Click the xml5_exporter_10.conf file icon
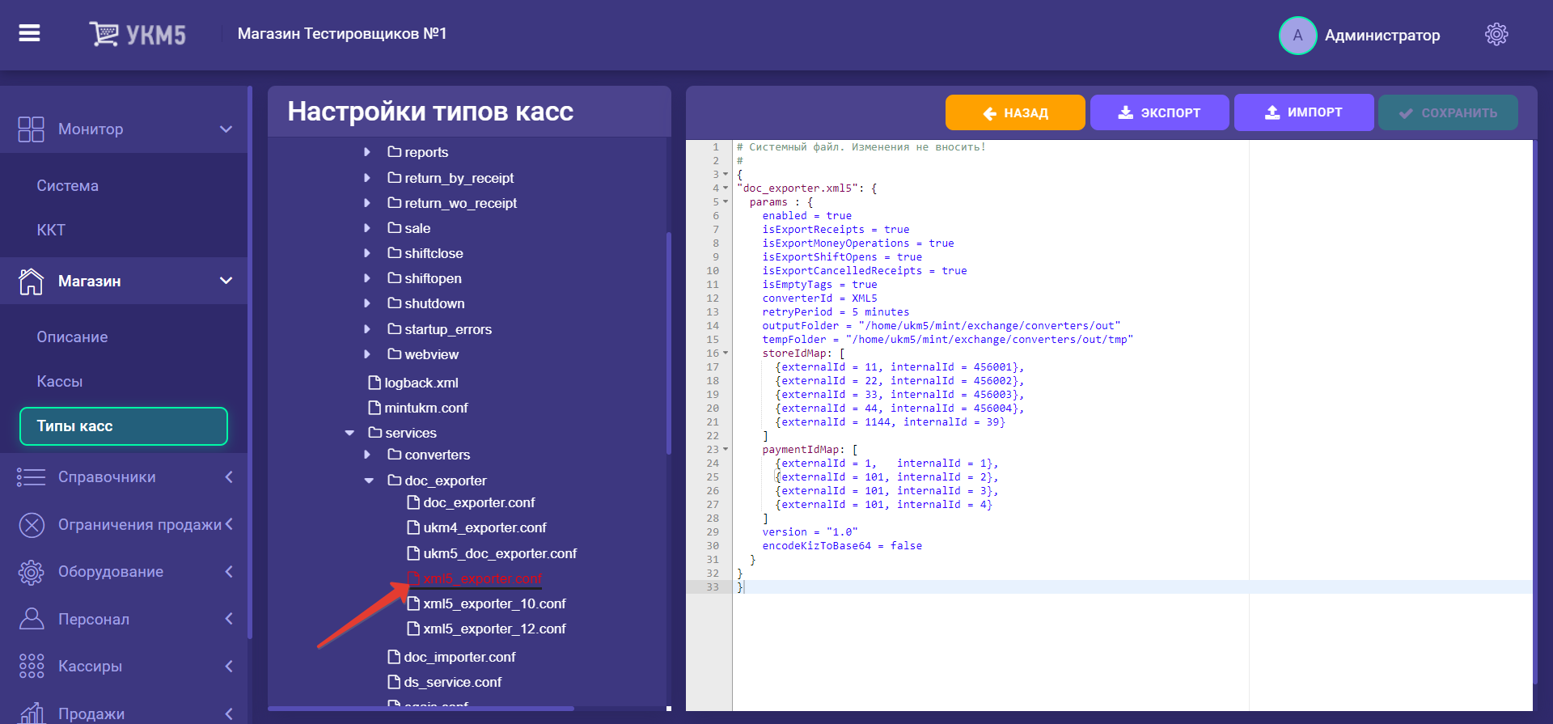 [413, 603]
